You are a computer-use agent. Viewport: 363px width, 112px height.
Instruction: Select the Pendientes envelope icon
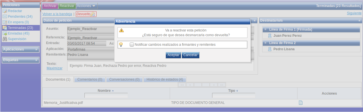point(5,17)
